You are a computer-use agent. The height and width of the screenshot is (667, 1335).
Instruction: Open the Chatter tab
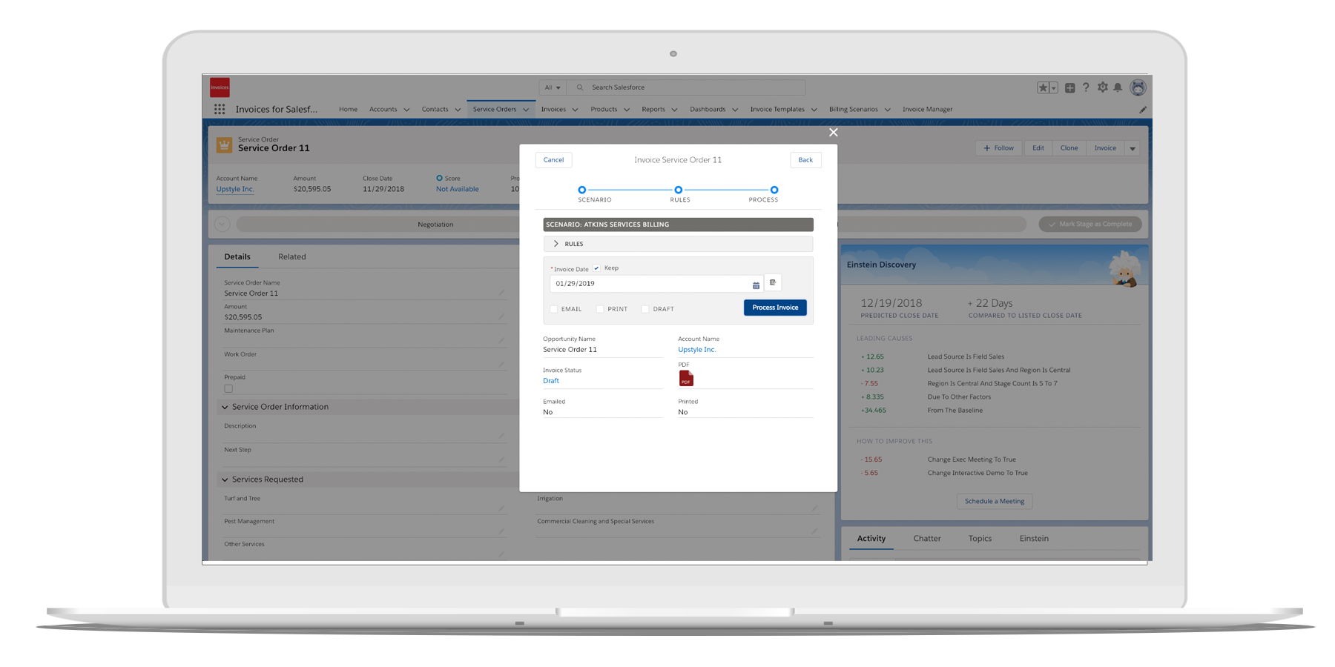pyautogui.click(x=926, y=539)
